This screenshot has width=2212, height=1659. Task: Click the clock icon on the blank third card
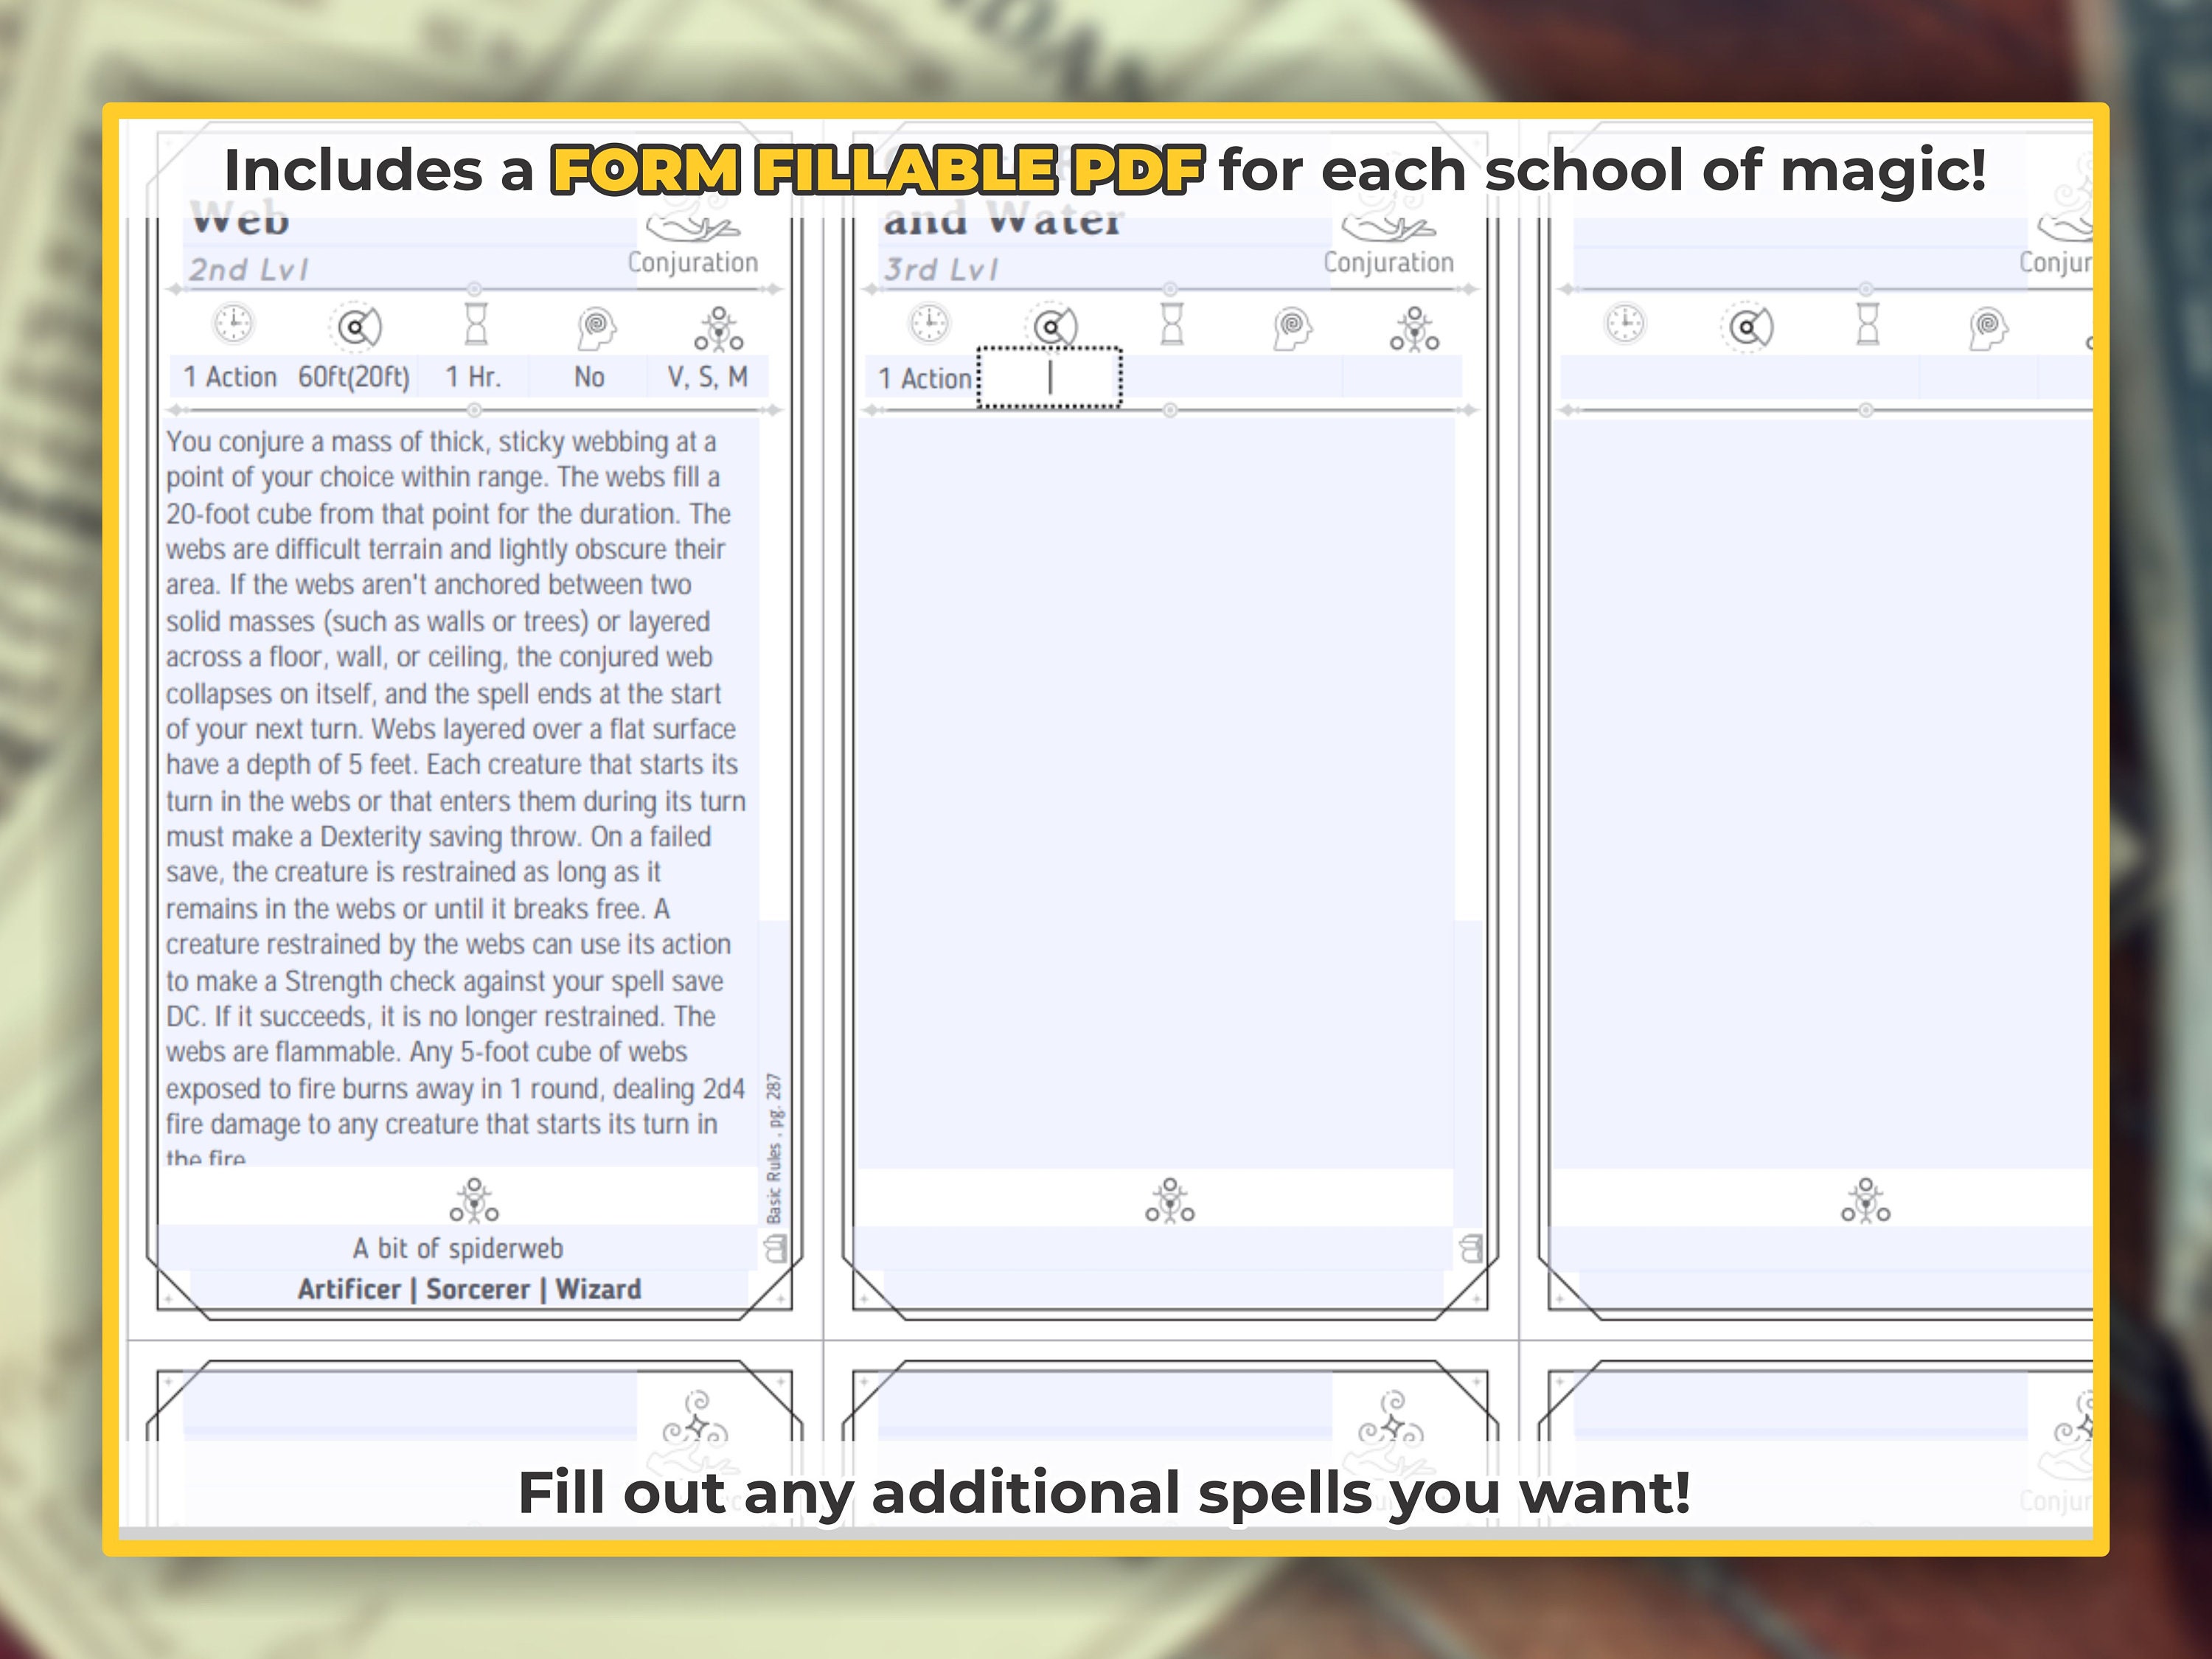point(1626,324)
